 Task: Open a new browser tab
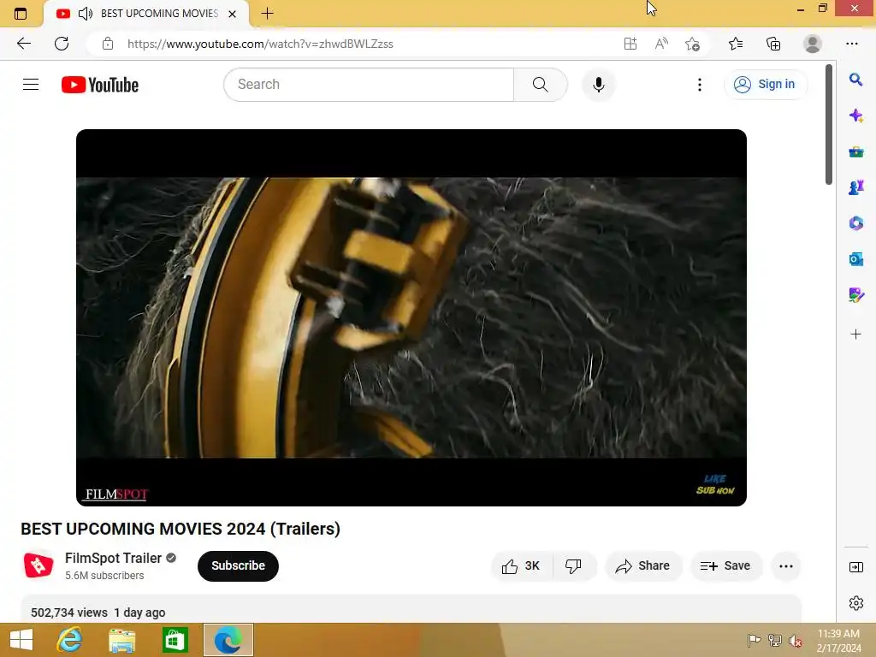pos(268,14)
